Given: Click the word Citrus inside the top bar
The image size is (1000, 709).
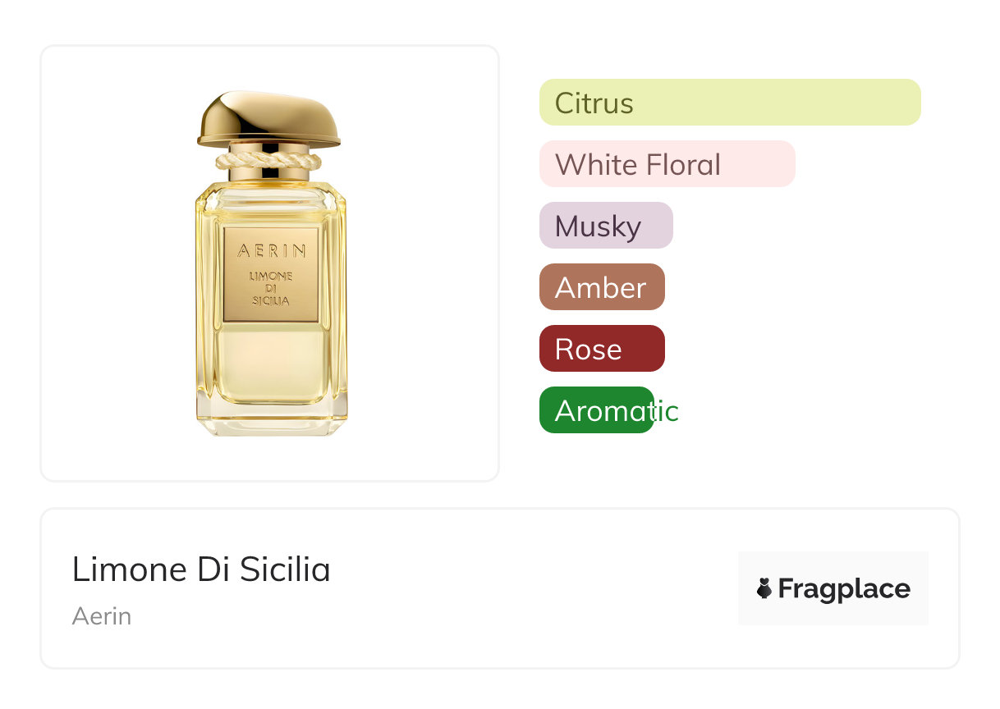Looking at the screenshot, I should [594, 103].
